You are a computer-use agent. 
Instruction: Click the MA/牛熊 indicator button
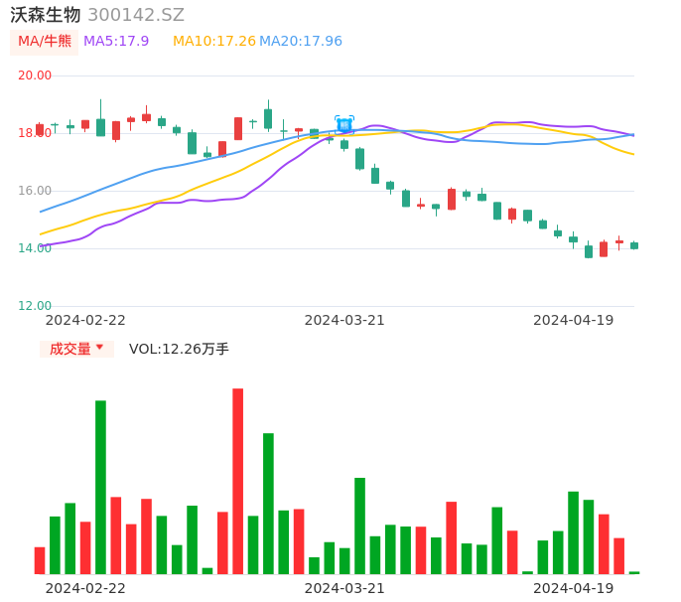[44, 42]
